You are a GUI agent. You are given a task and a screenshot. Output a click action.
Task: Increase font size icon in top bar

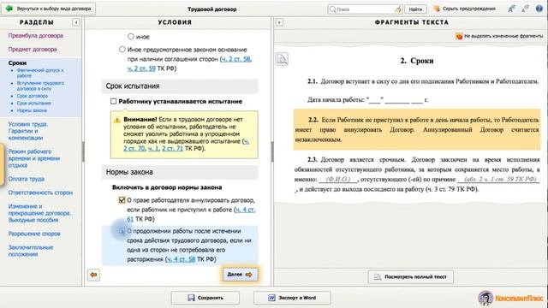pyautogui.click(x=511, y=9)
